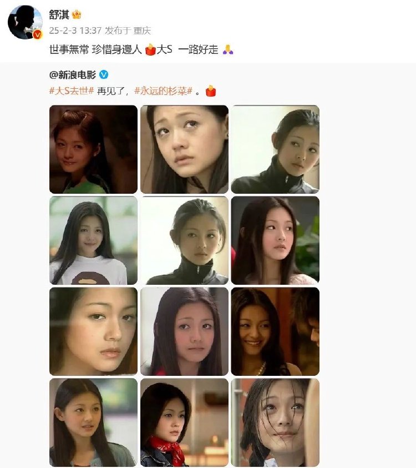The width and height of the screenshot is (416, 468).
Task: Open the wet hair photo in last row
Action: point(275,422)
